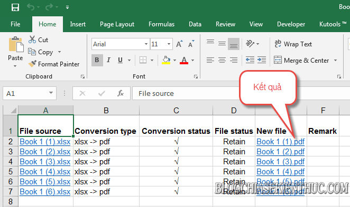Screen dimensions: 350x207
Task: Click Increase Font Size icon
Action: tap(179, 44)
